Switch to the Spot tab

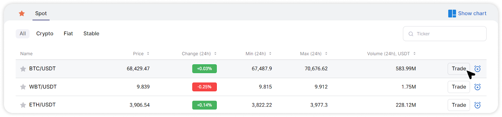point(41,13)
